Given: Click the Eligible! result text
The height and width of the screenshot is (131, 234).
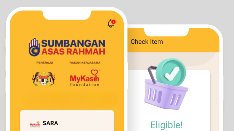Looking at the screenshot, I should coord(166,125).
